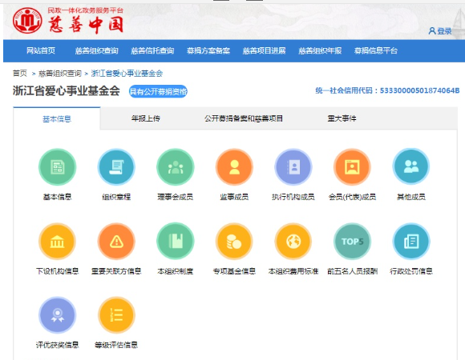The height and width of the screenshot is (360, 465).
Task: Open the 本组织制度 bookmark book icon
Action: [x=176, y=242]
